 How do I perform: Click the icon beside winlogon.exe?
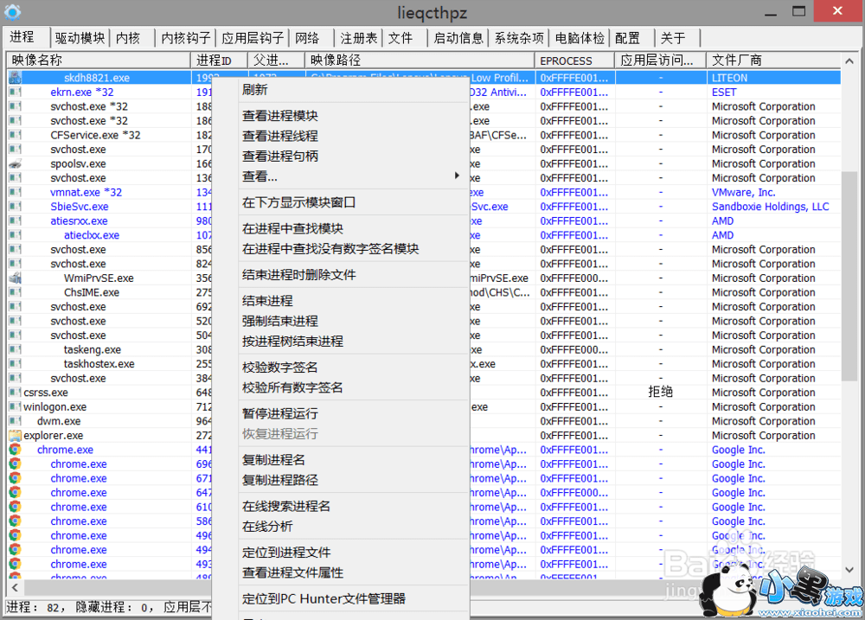click(15, 407)
